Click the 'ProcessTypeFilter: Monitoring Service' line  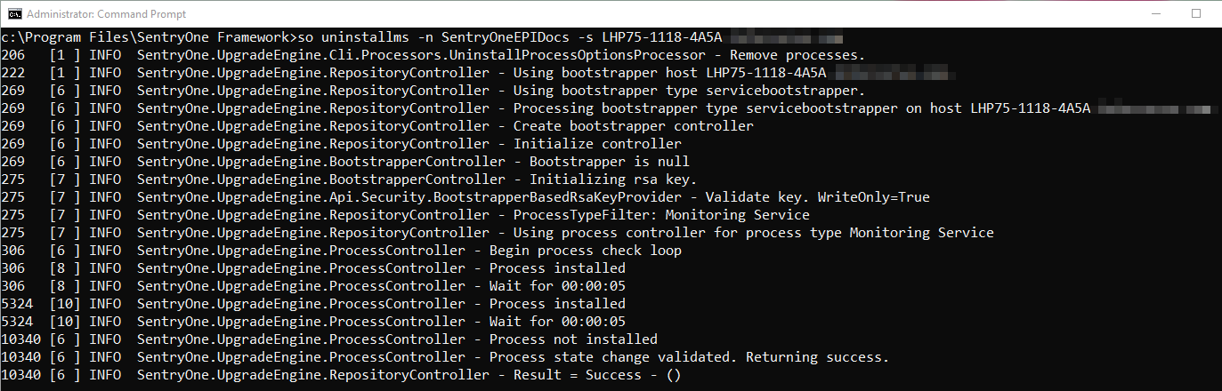(x=661, y=215)
